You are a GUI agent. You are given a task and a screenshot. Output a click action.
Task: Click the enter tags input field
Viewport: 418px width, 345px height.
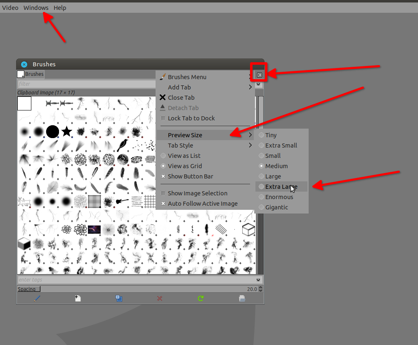point(136,280)
